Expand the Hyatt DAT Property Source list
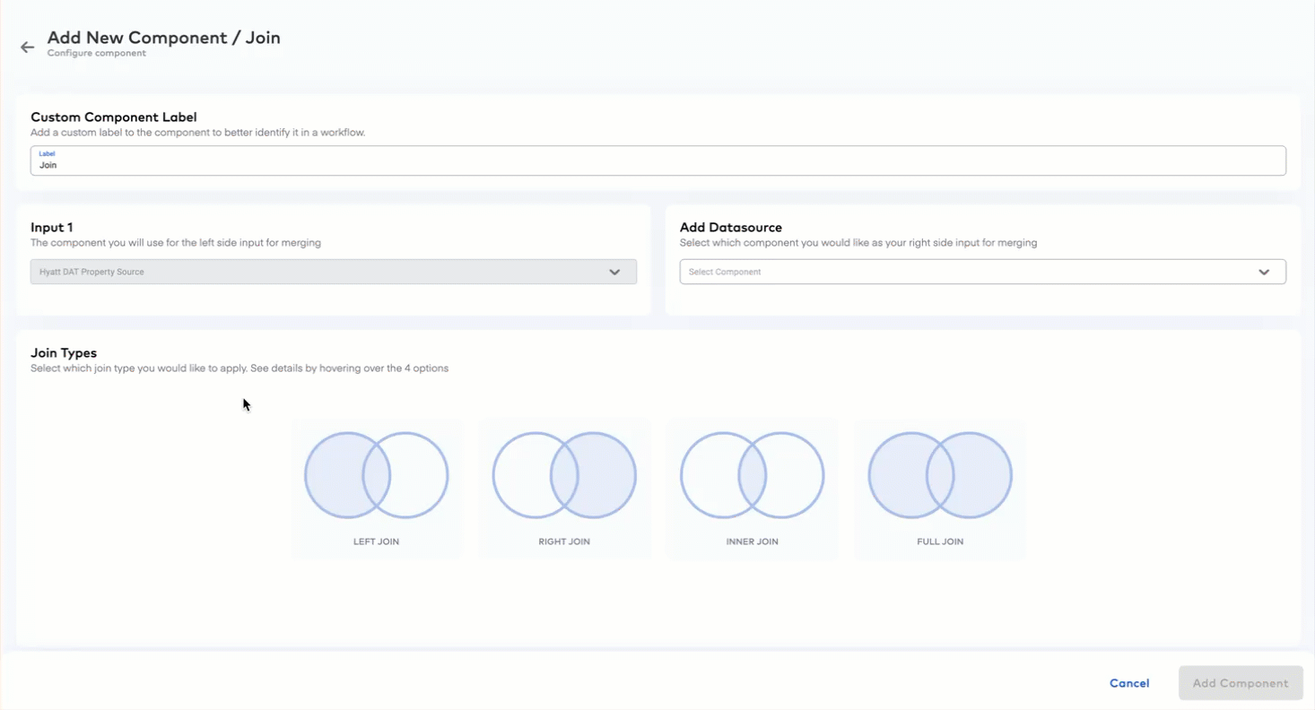The height and width of the screenshot is (710, 1315). coord(332,272)
